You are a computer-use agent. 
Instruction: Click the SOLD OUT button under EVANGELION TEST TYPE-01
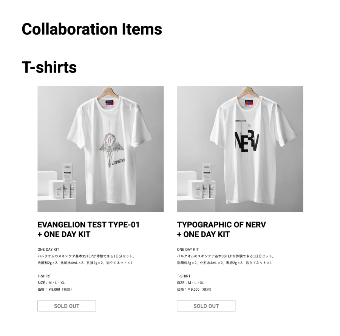click(x=66, y=306)
